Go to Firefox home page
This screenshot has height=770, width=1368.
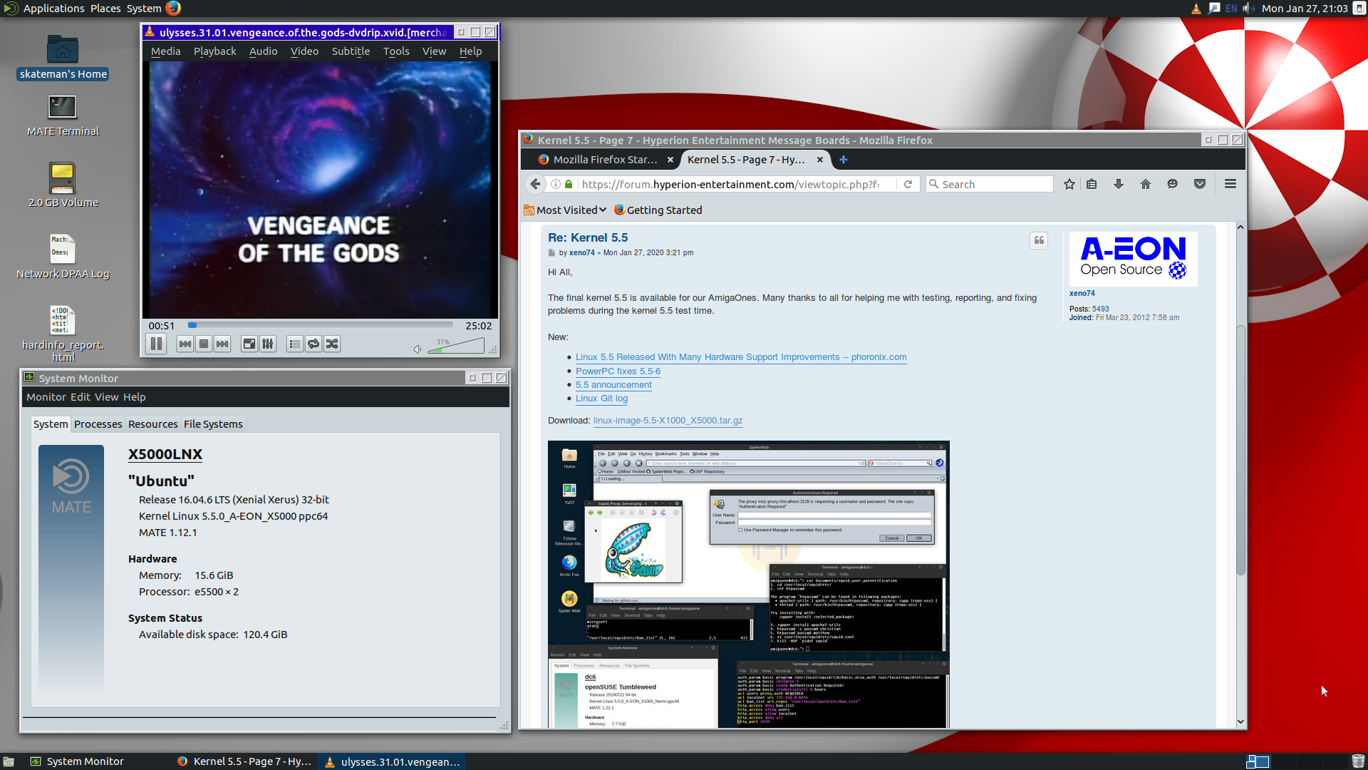tap(1146, 184)
